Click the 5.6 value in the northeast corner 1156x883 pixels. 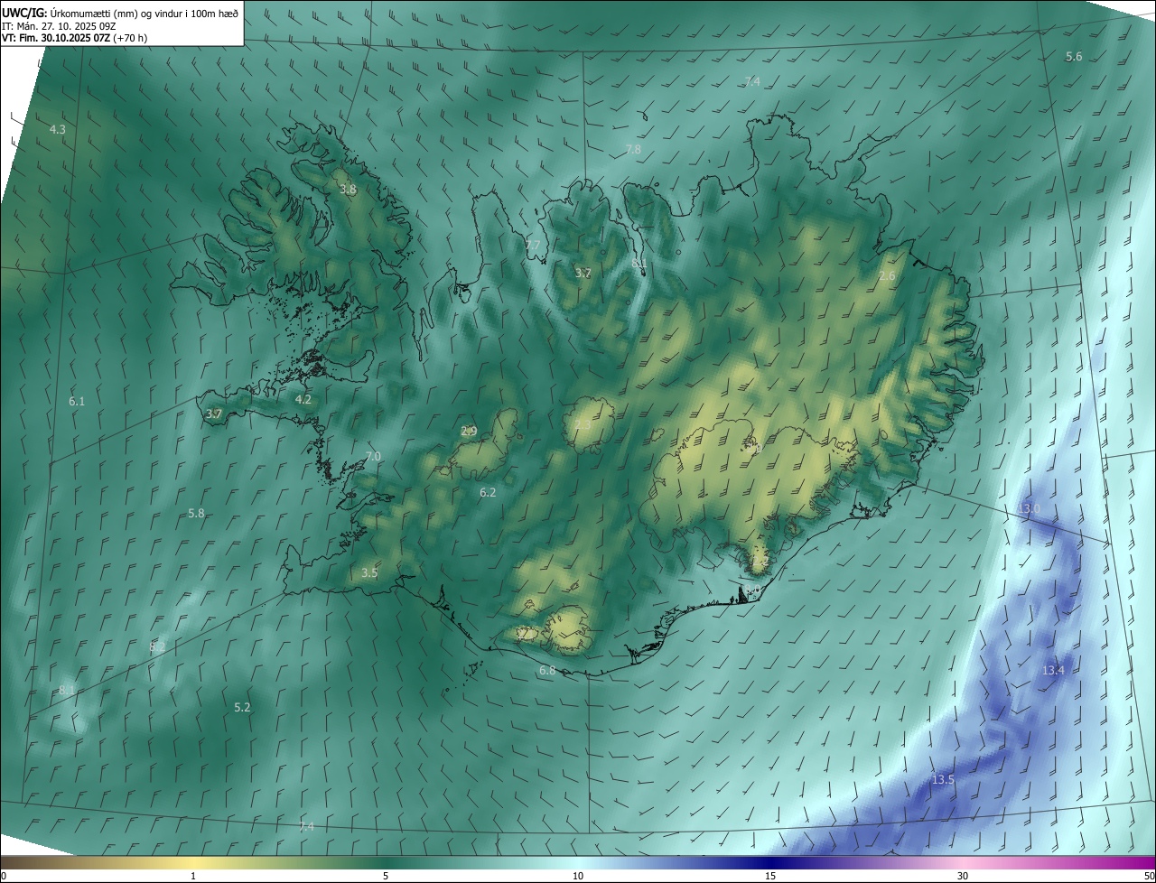(x=1074, y=57)
